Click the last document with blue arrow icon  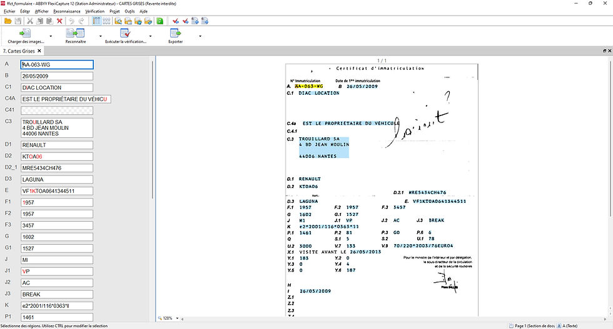point(205,21)
